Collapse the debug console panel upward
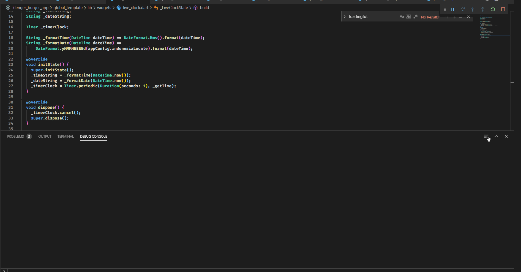The width and height of the screenshot is (521, 272). click(496, 136)
